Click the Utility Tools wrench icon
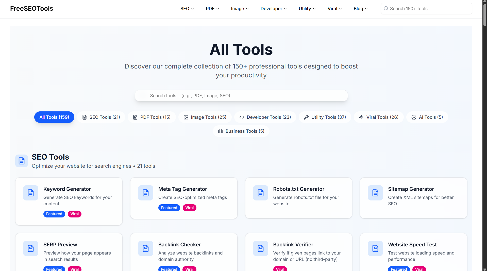This screenshot has height=271, width=487. coord(306,117)
